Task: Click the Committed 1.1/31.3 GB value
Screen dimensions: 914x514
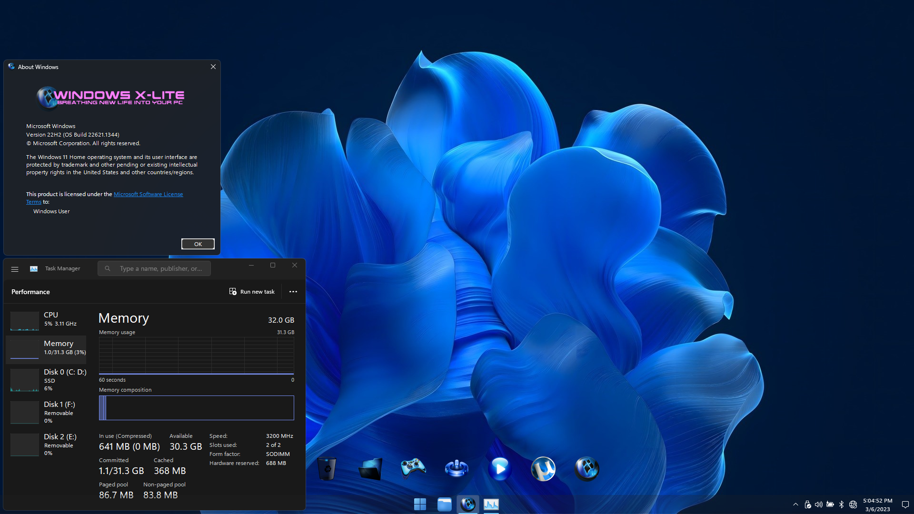Action: coord(121,471)
